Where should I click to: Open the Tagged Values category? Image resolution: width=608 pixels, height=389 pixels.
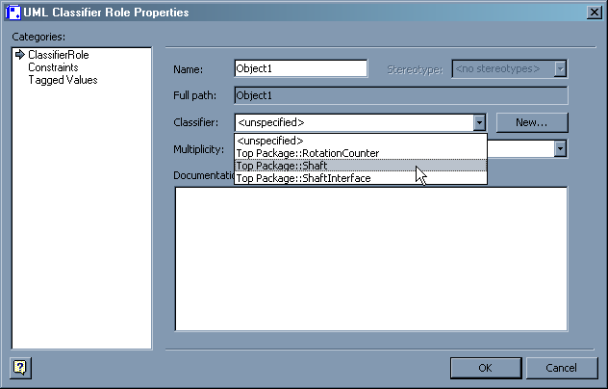coord(63,80)
